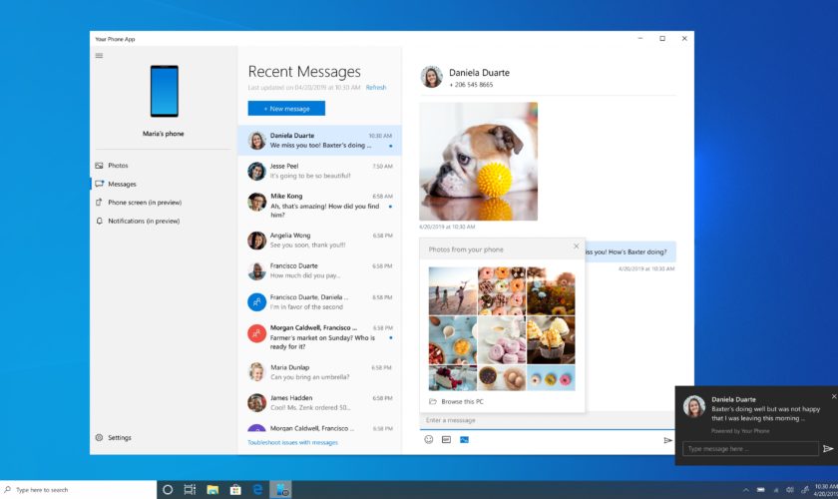Click the sent 'How's Baxter doing?' message bubble
Image resolution: width=838 pixels, height=499 pixels.
(630, 251)
